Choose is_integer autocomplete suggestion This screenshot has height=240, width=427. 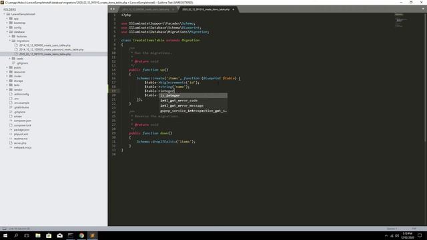click(x=193, y=95)
